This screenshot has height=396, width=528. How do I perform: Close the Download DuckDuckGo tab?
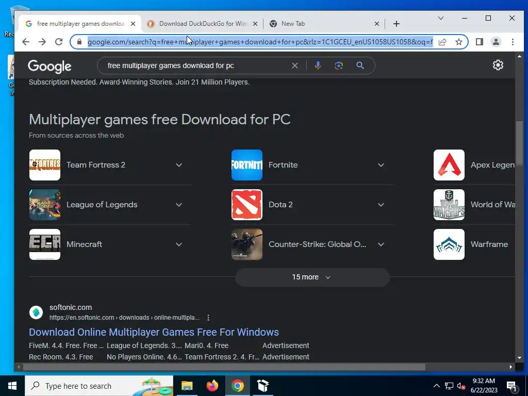tap(255, 24)
